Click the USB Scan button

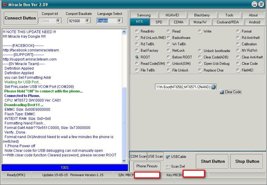[155, 156]
